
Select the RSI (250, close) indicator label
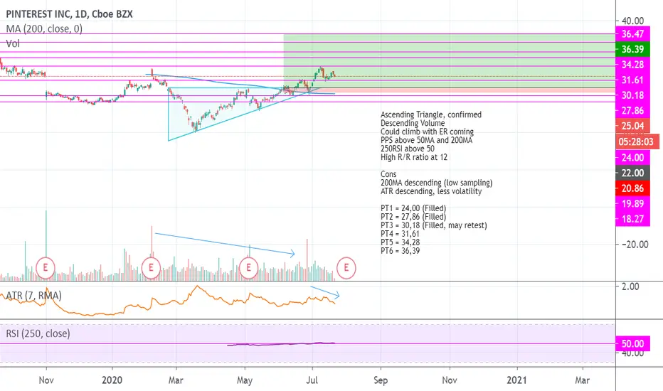click(x=38, y=333)
